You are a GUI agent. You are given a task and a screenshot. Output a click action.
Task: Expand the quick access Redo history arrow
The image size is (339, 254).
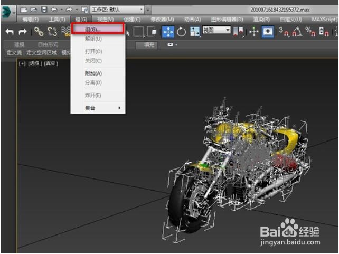pyautogui.click(x=77, y=10)
